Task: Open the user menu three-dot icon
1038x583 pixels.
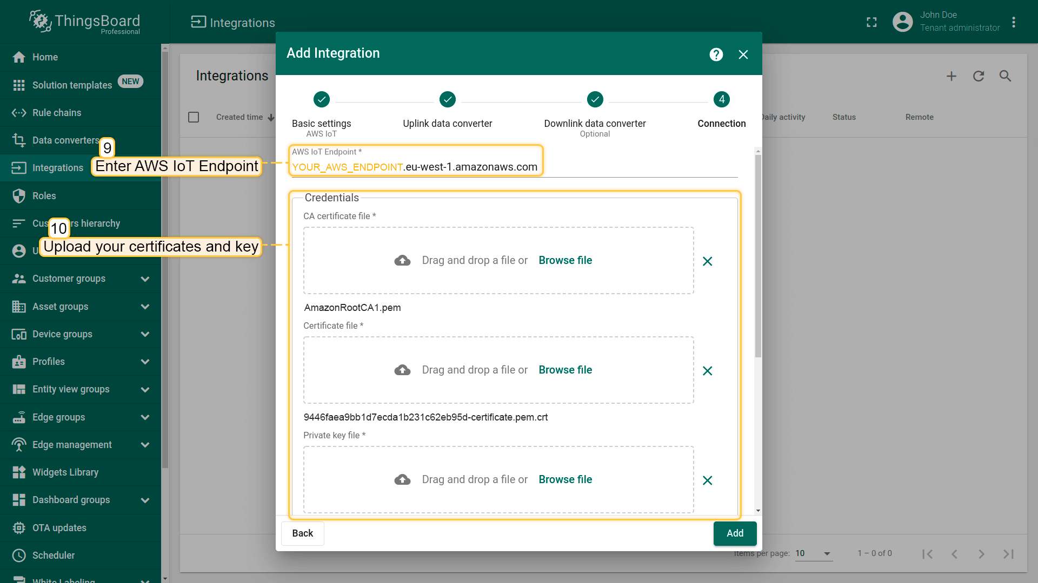Action: [1014, 22]
